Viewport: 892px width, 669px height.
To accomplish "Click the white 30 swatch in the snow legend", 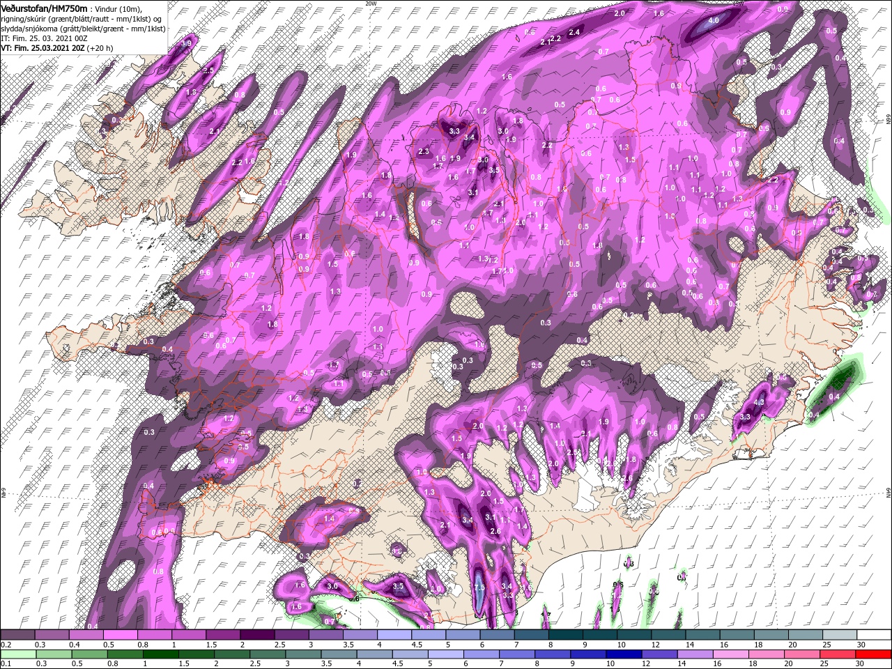I will 874,636.
